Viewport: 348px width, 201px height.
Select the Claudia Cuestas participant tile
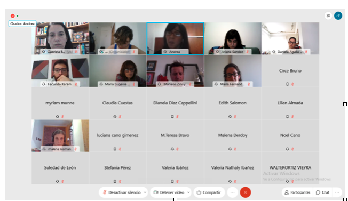click(117, 103)
